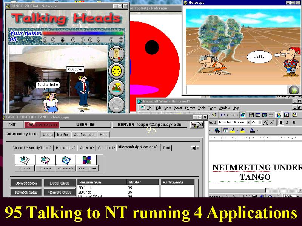Open the Format menu in Word

[190, 108]
